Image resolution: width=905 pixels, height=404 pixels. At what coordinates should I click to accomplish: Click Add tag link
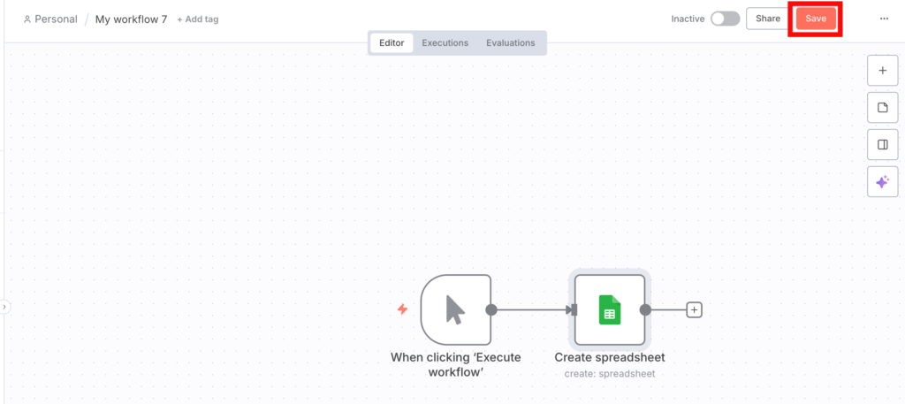[198, 19]
